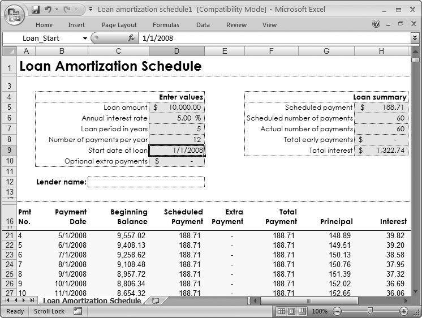Viewport: 422px width, 318px height.
Task: Click the Lender name input cell
Action: pyautogui.click(x=146, y=182)
